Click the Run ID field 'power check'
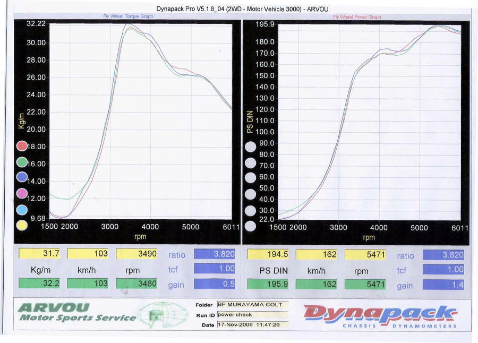Viewport: 478px width, 343px height. point(252,315)
